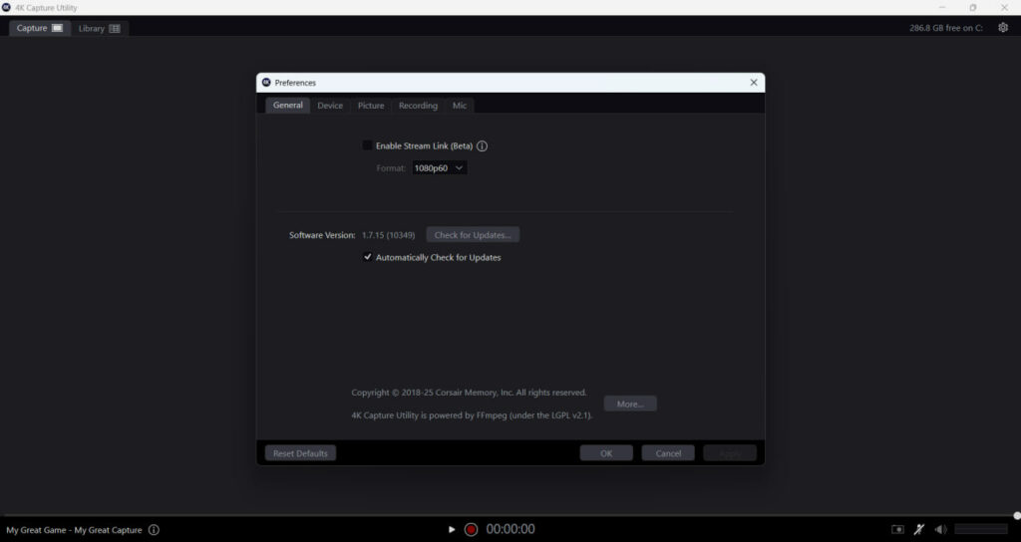The image size is (1021, 542).
Task: Click the playback timeline scrubber handle
Action: click(x=1017, y=515)
